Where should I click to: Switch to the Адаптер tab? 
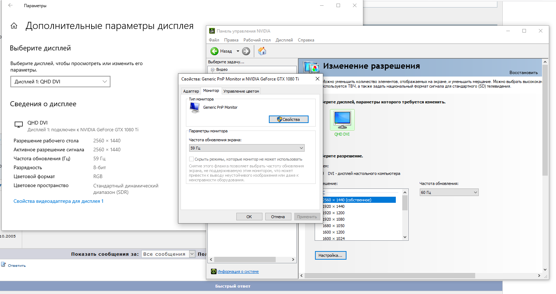[x=191, y=91]
